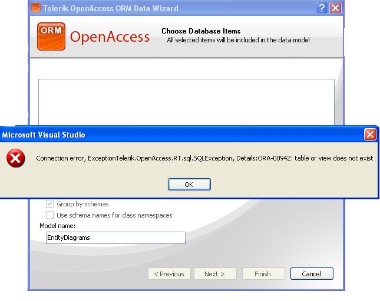Go back with the Previous button

[x=169, y=274]
